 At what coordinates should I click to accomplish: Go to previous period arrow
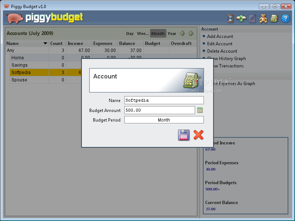pos(182,33)
